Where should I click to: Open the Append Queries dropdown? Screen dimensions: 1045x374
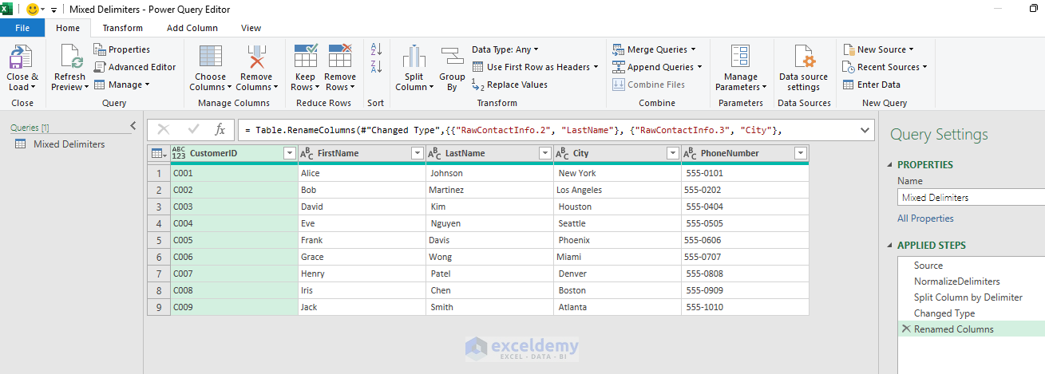tap(658, 67)
